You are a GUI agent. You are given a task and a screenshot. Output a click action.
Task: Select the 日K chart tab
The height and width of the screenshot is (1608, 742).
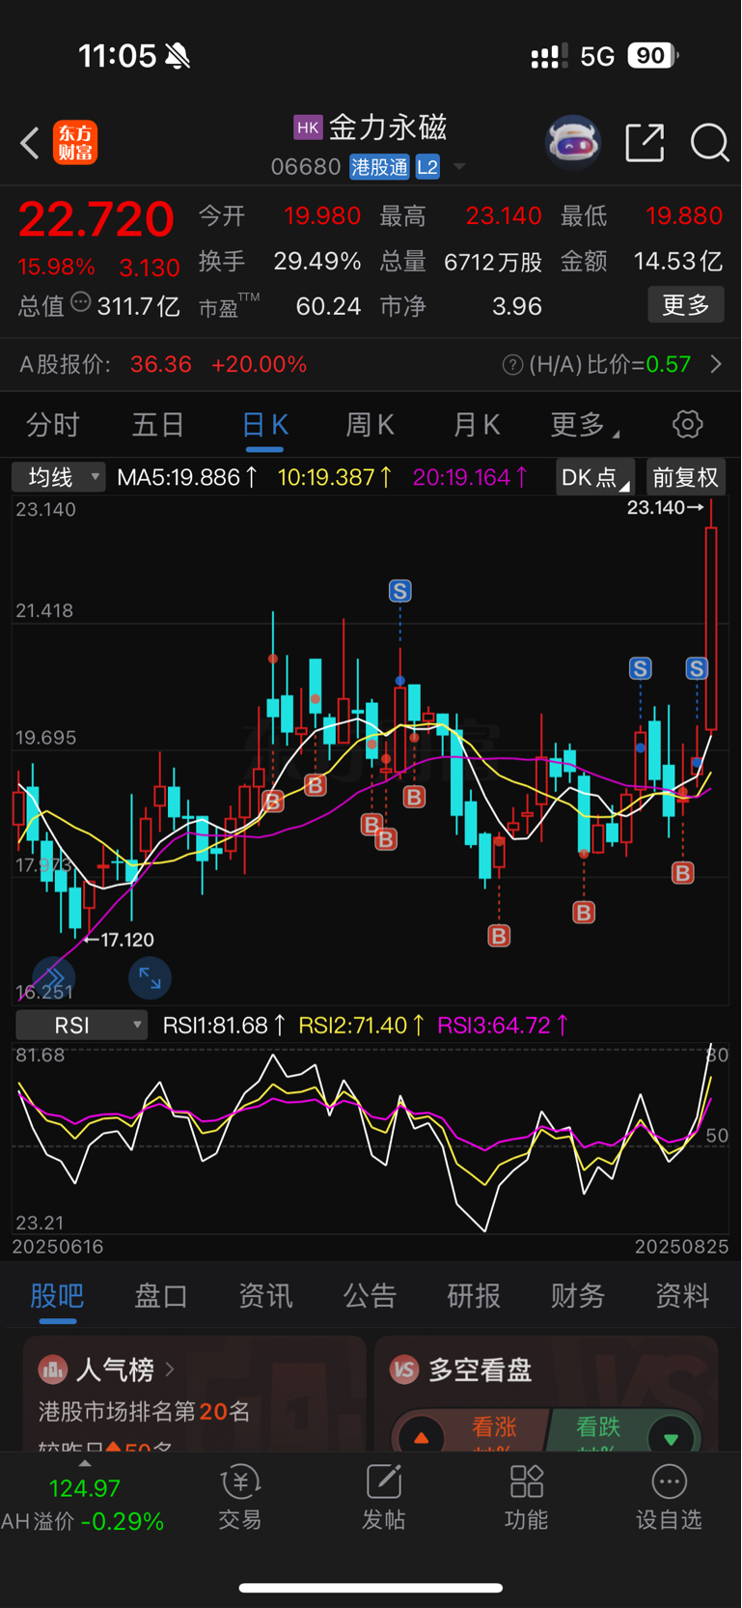coord(264,425)
